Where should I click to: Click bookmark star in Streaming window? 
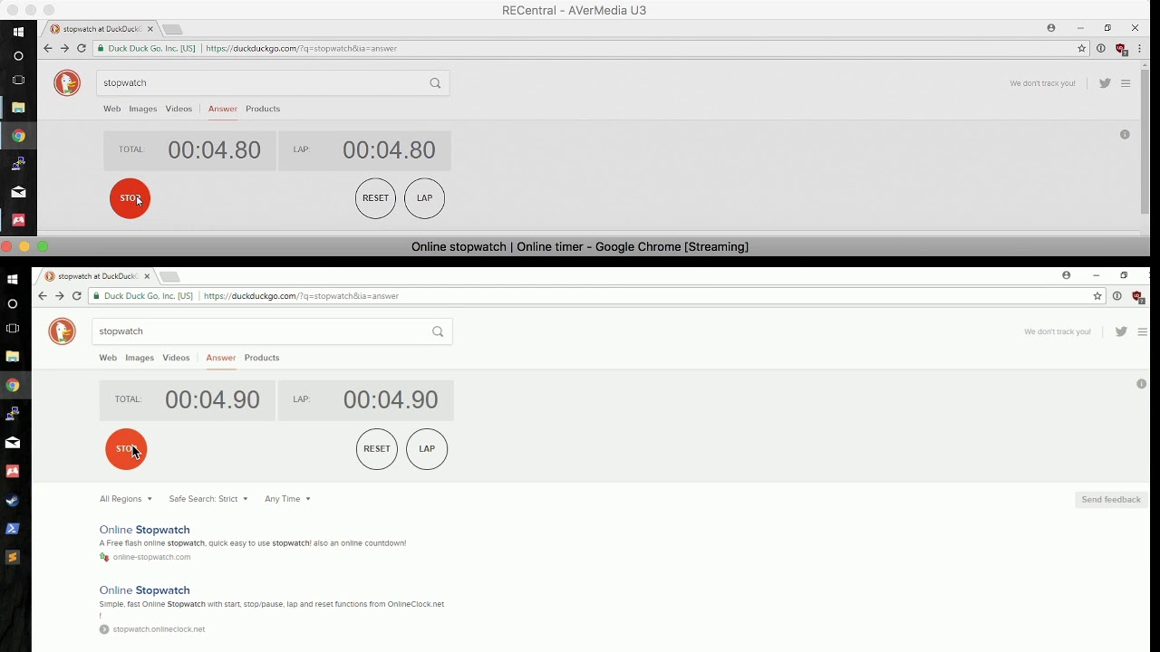click(1097, 296)
